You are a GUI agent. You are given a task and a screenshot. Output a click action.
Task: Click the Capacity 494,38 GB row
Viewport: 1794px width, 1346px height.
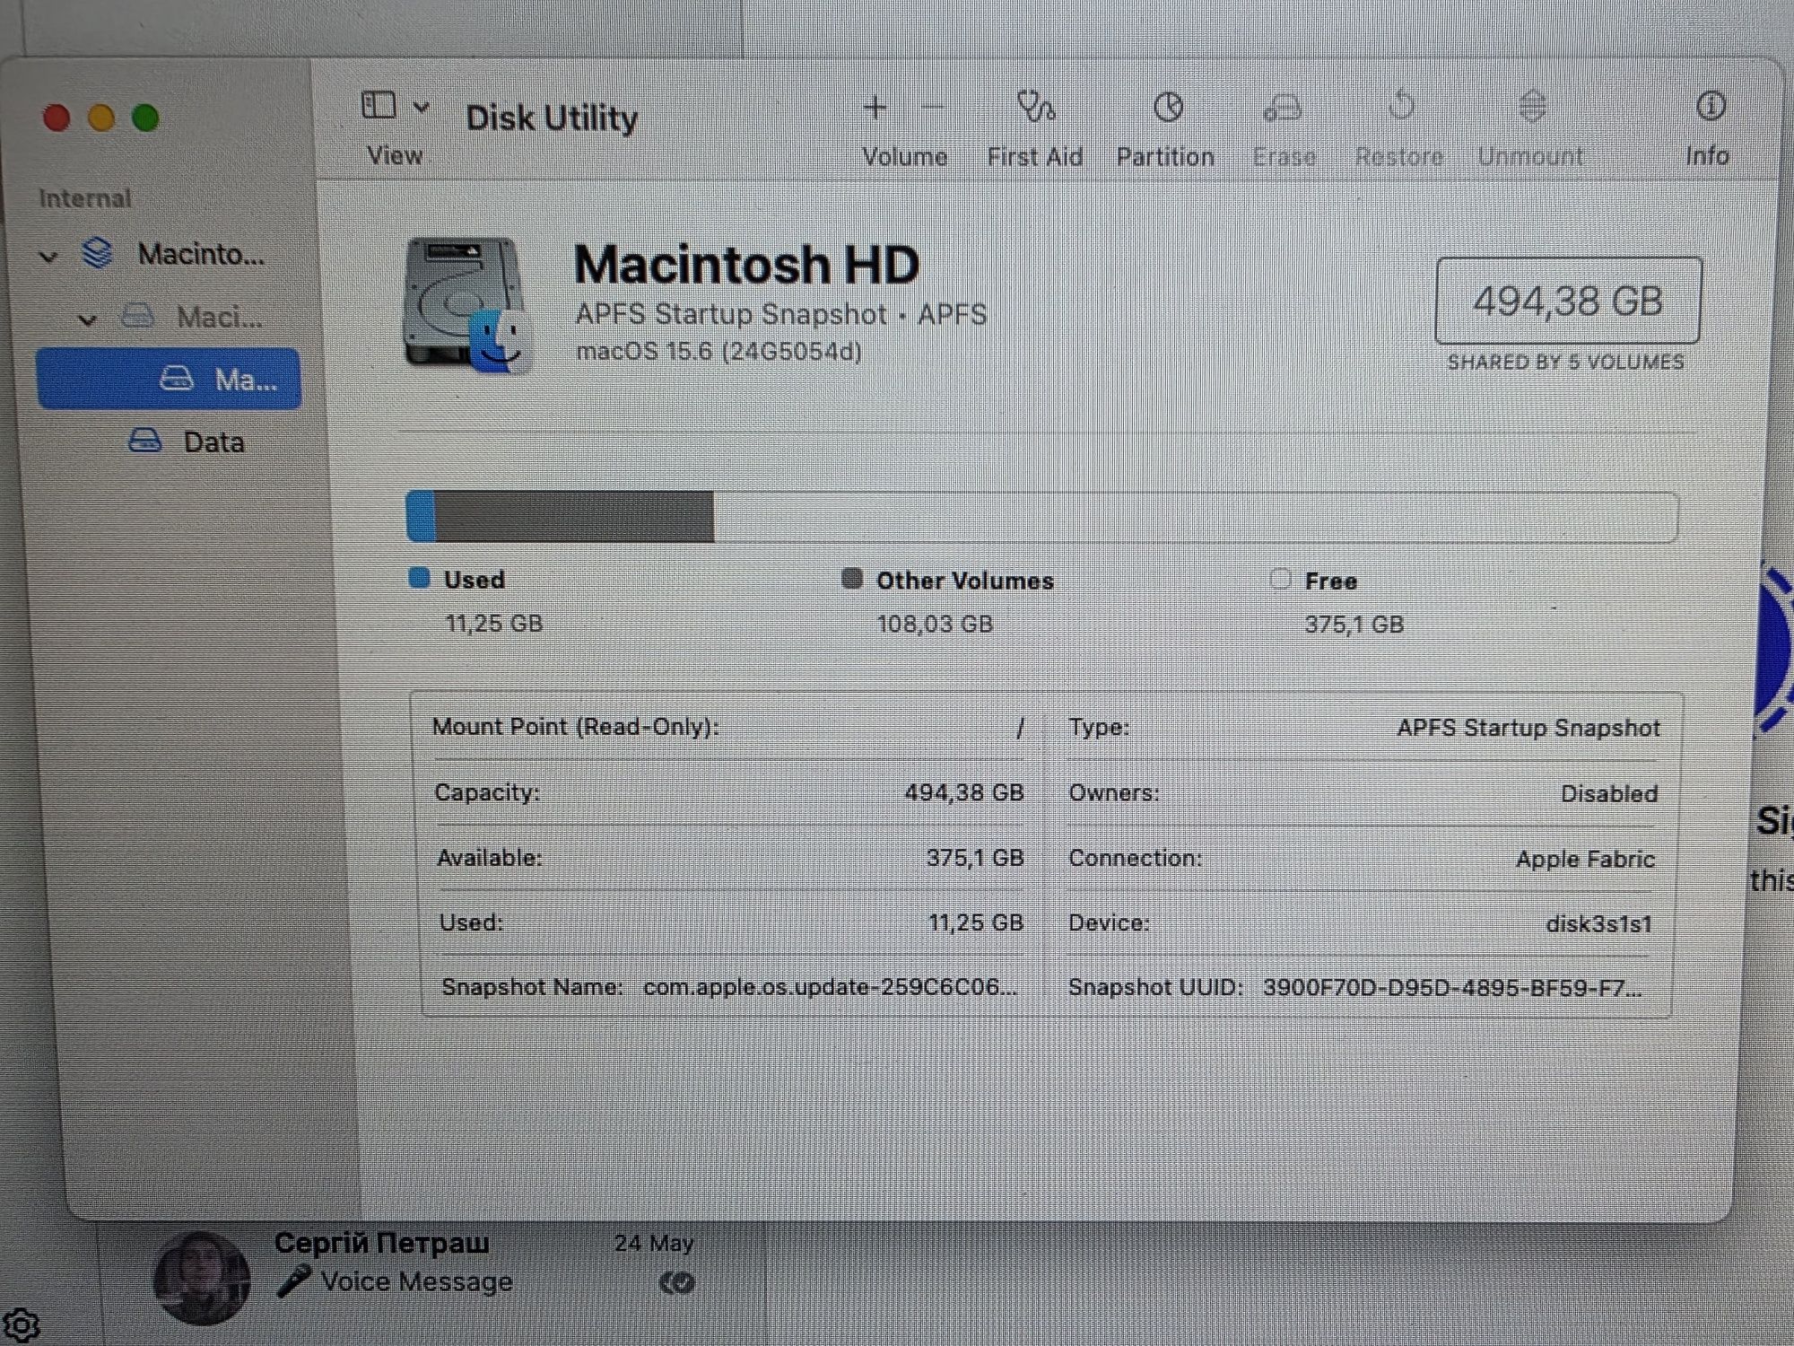pos(729,792)
